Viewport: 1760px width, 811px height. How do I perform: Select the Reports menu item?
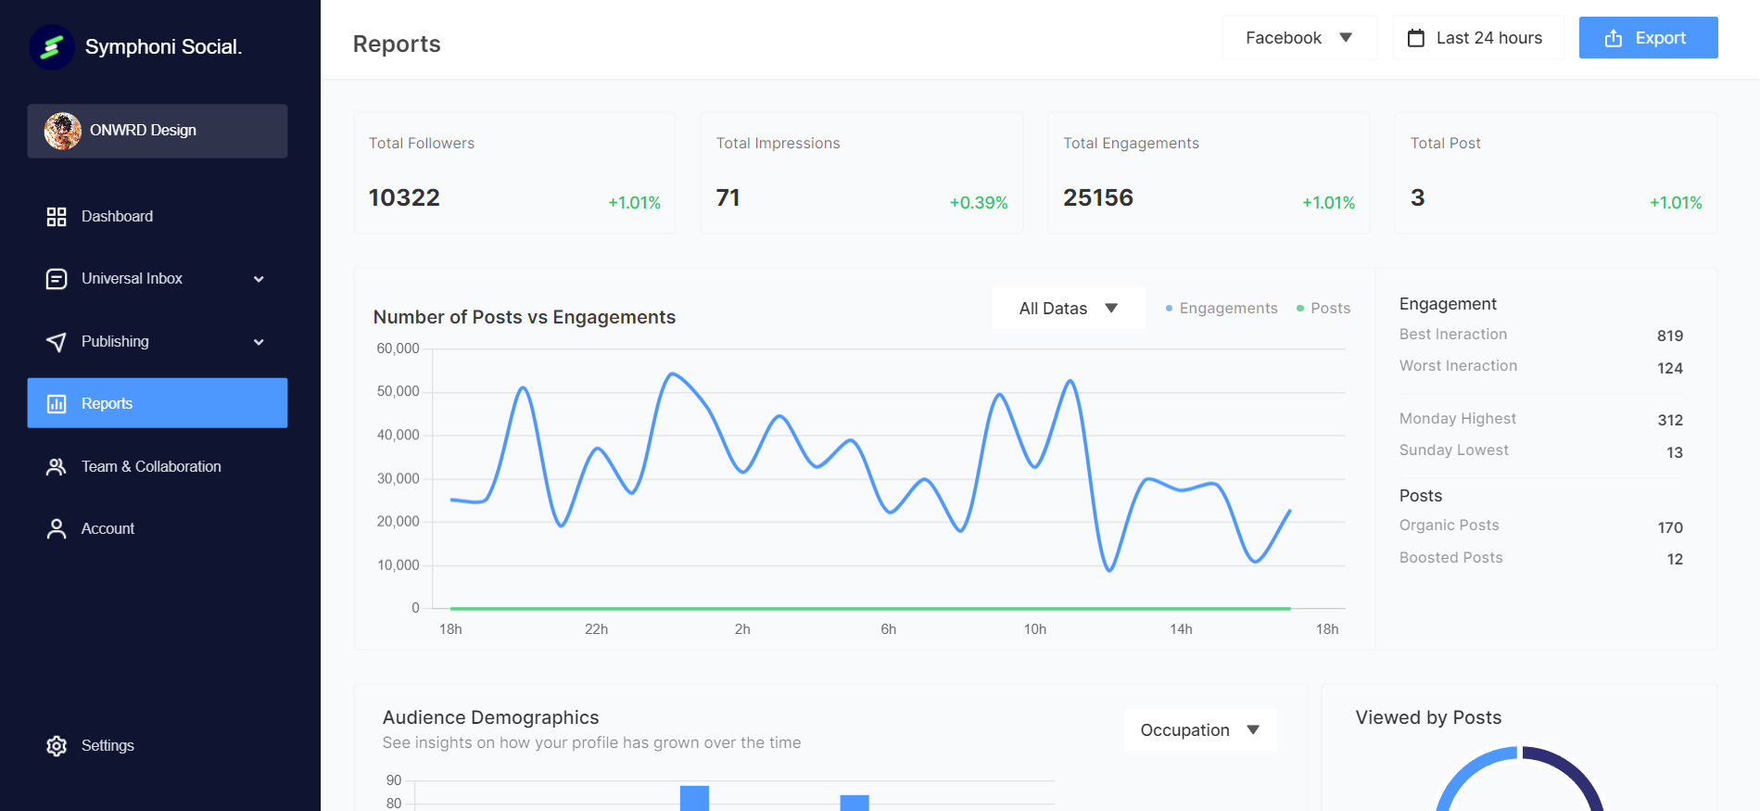pos(158,403)
